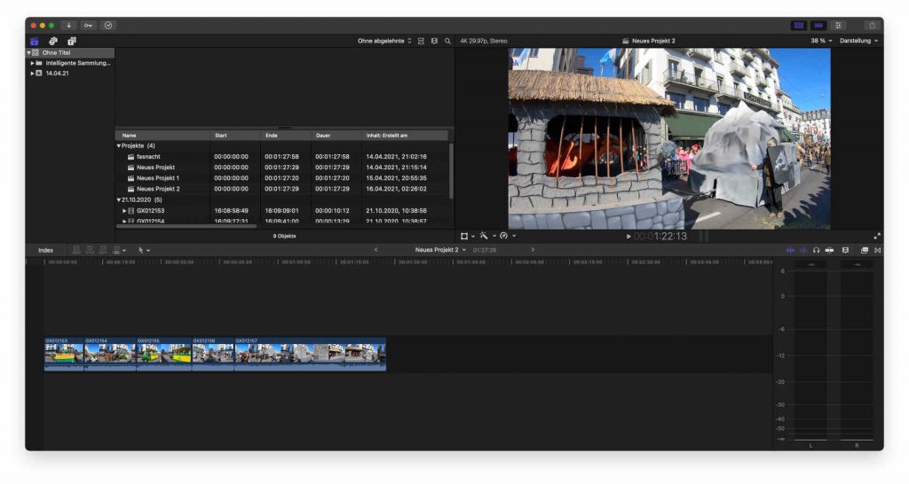Image resolution: width=909 pixels, height=484 pixels.
Task: Enter fullscreen viewer mode
Action: click(876, 236)
